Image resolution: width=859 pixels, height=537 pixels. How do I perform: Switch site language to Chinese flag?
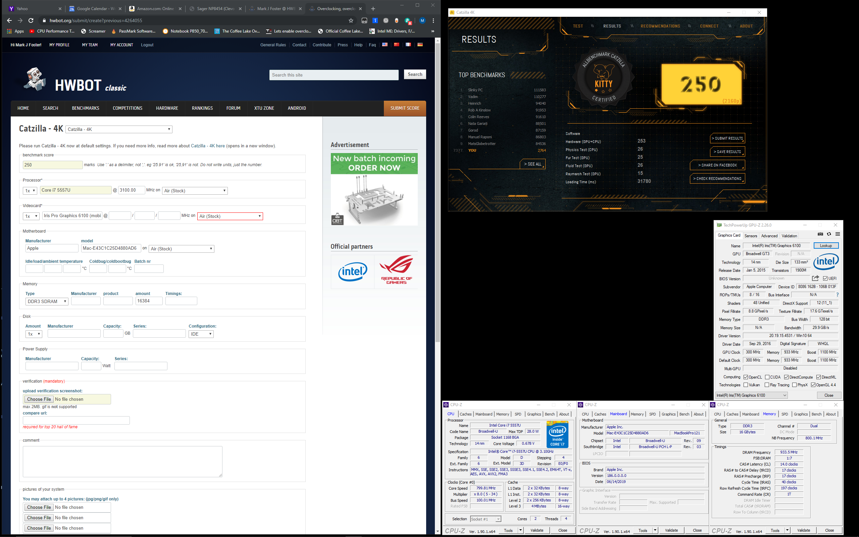click(x=397, y=45)
